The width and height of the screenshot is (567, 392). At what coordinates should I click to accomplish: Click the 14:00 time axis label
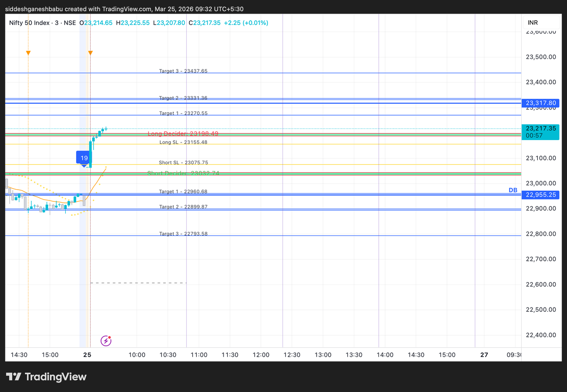tap(385, 355)
